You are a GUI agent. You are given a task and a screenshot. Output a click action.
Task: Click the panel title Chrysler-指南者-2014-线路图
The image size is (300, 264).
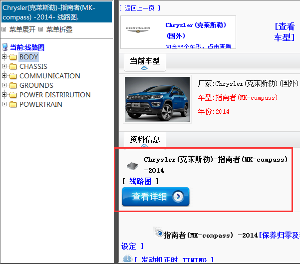pyautogui.click(x=56, y=12)
